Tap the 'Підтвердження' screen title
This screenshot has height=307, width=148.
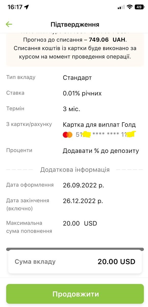(74, 24)
